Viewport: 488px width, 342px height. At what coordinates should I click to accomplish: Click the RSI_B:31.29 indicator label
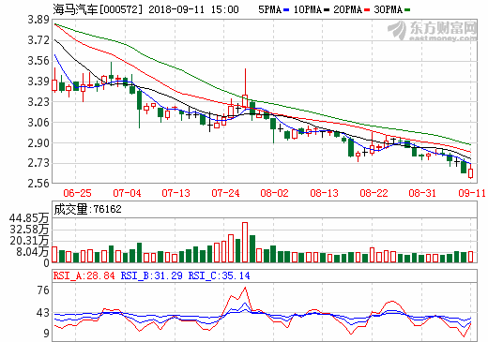tap(151, 275)
